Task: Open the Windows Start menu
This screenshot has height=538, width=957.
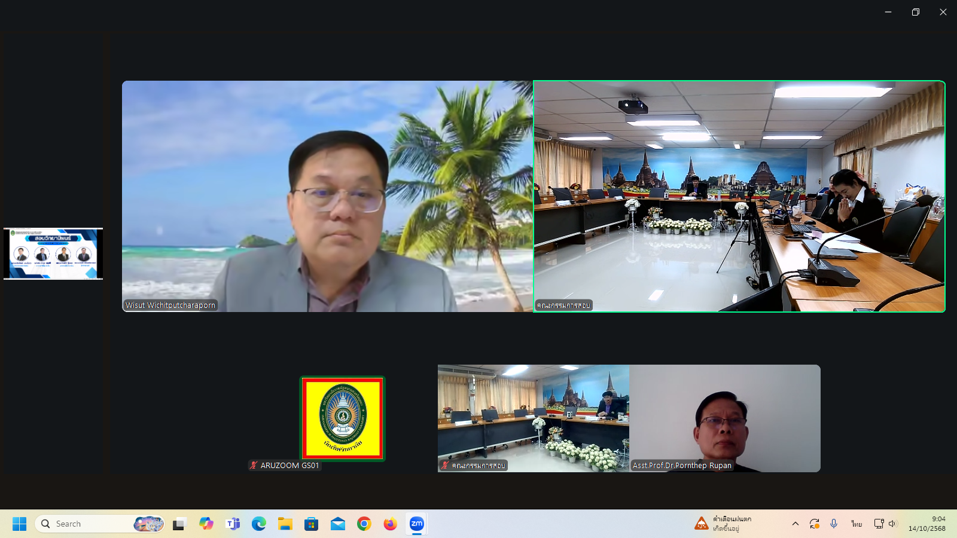Action: [19, 524]
